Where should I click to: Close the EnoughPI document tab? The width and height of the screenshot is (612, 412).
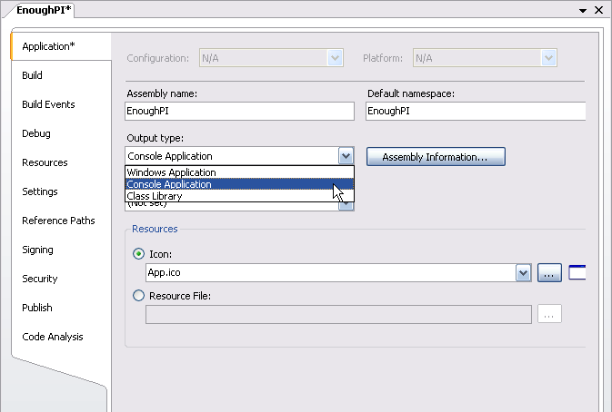point(597,9)
